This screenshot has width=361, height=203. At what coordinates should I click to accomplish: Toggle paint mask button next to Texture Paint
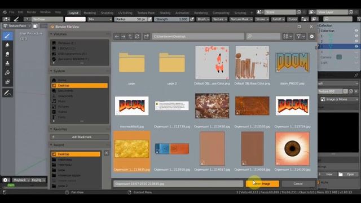tap(35, 26)
